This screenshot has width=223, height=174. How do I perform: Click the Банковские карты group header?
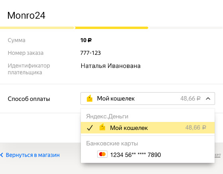[x=112, y=143]
